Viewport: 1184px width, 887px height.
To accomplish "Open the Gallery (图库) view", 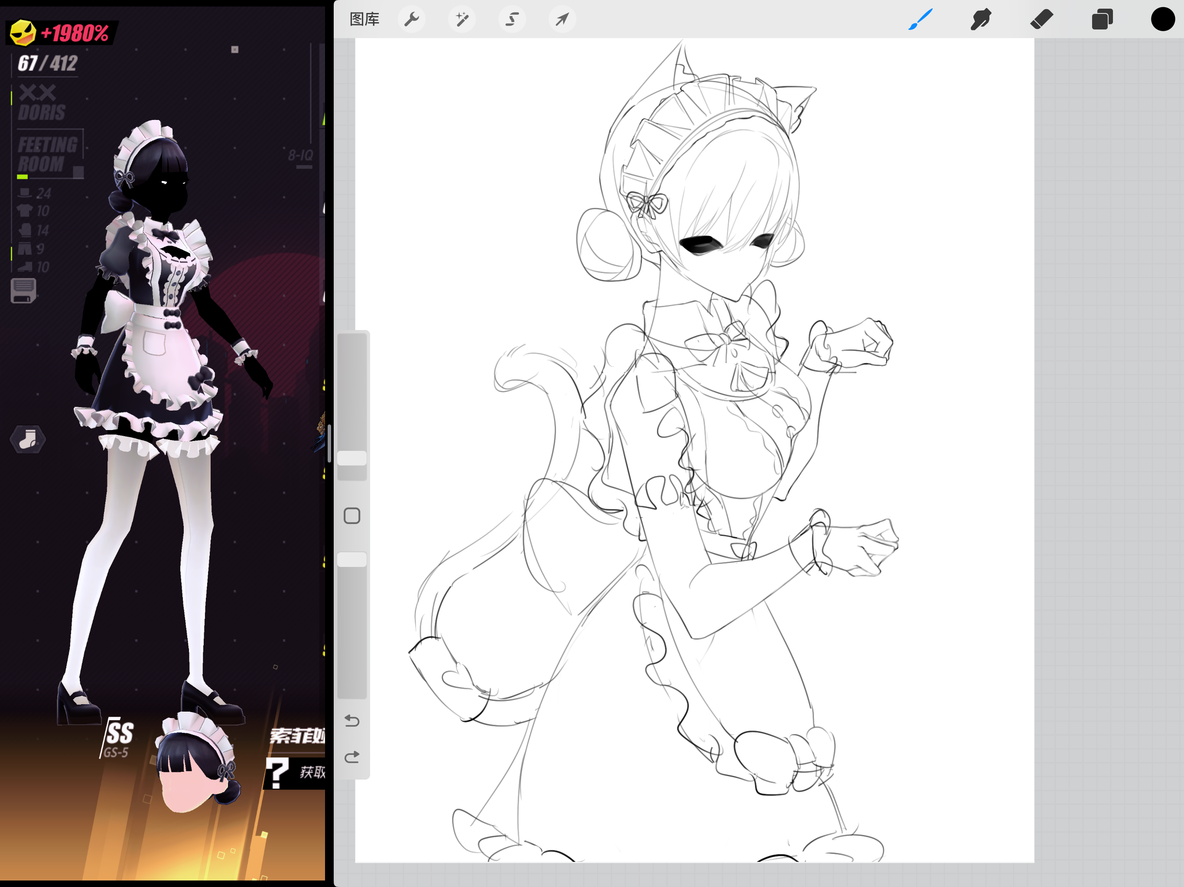I will point(364,19).
